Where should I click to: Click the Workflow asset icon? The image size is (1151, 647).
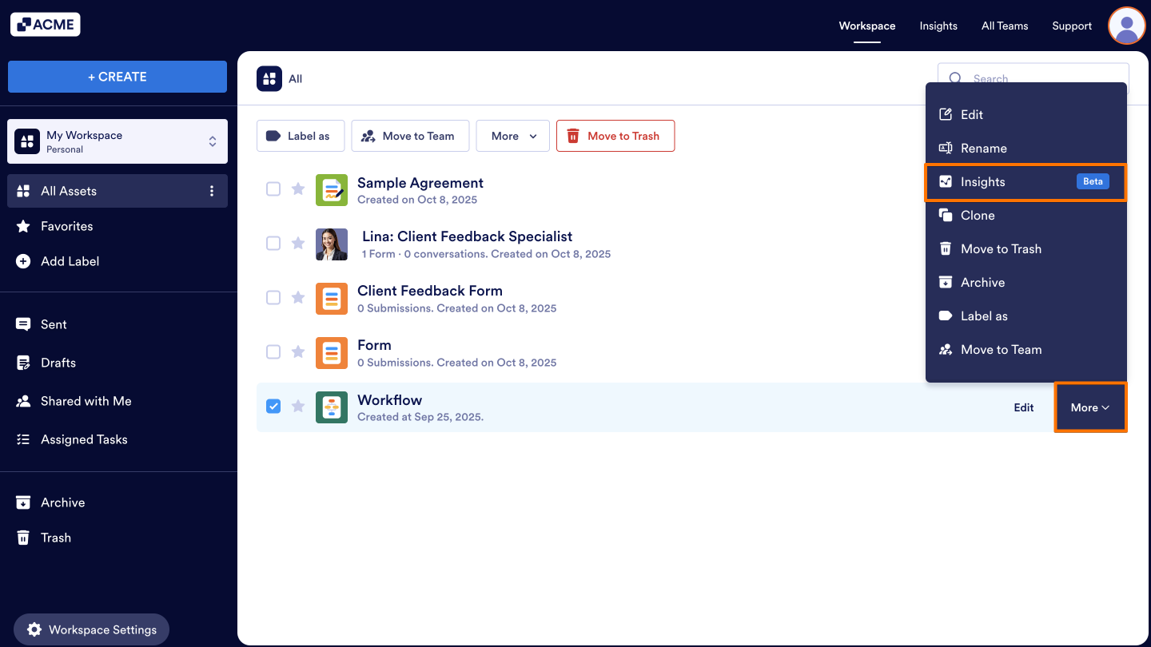[332, 407]
